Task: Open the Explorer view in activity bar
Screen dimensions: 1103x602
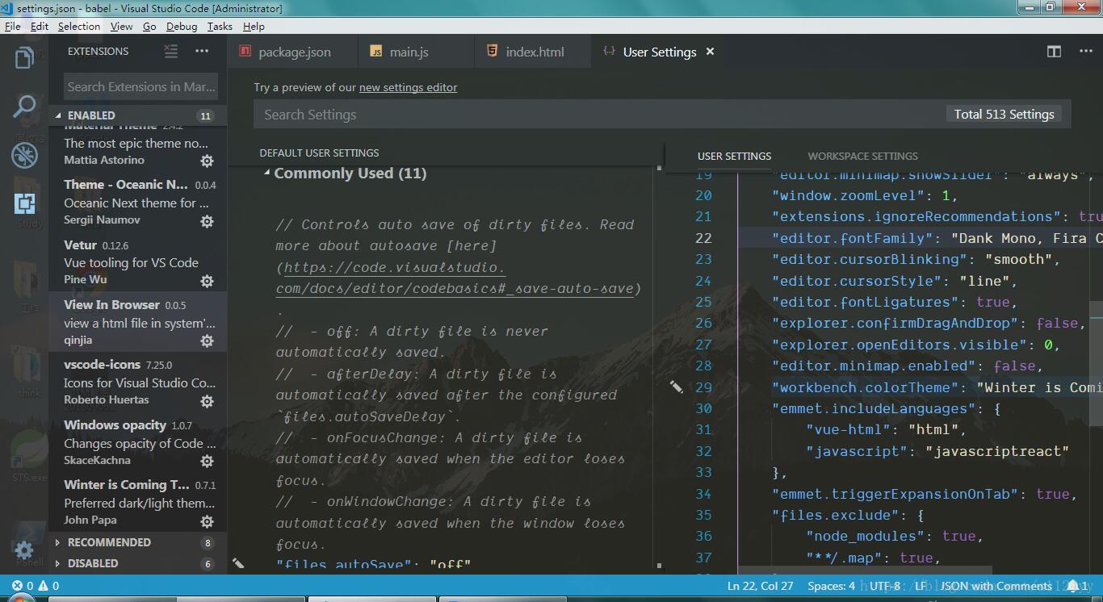Action: tap(24, 57)
